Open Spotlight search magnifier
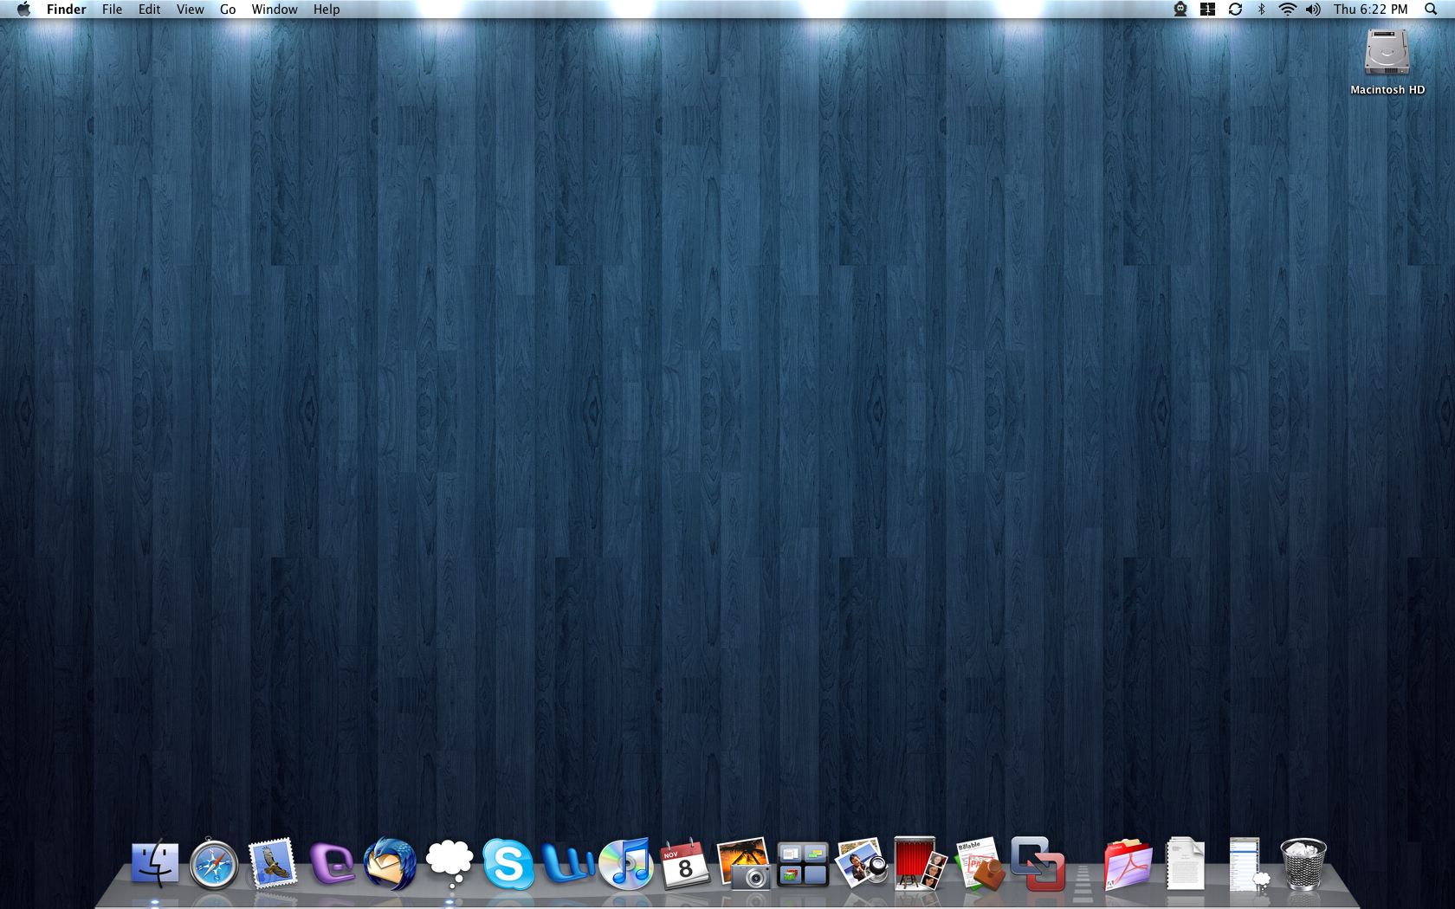The height and width of the screenshot is (909, 1455). point(1431,10)
